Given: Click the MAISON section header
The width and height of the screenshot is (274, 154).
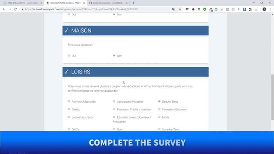Looking at the screenshot, I should (x=135, y=30).
